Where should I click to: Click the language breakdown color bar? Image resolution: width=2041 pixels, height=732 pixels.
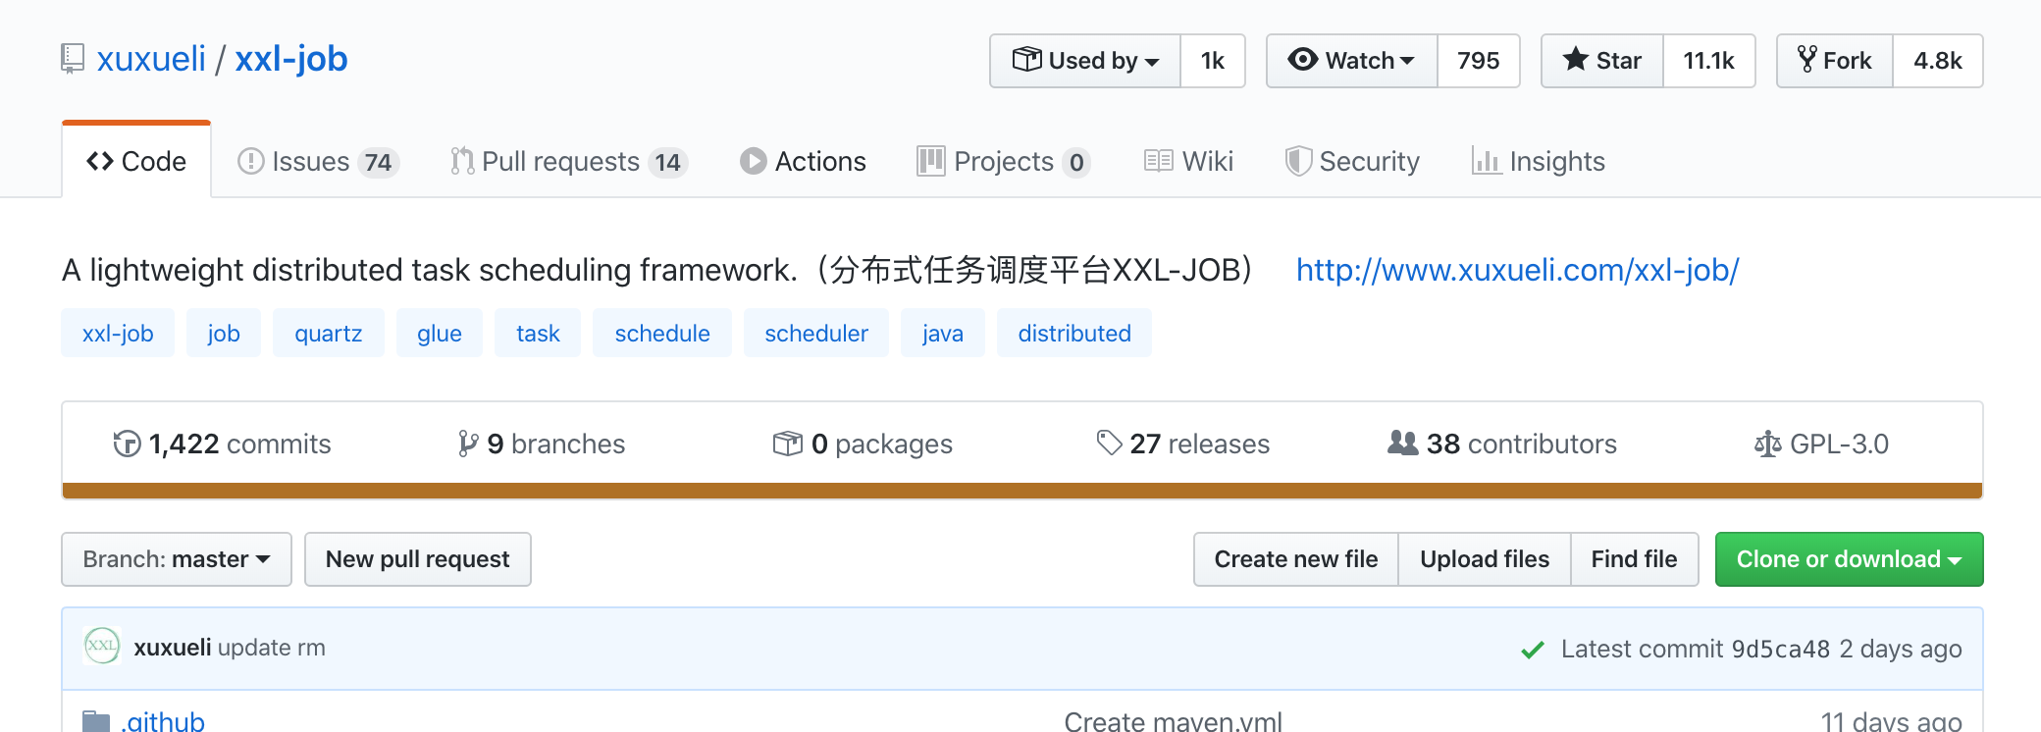click(1022, 491)
